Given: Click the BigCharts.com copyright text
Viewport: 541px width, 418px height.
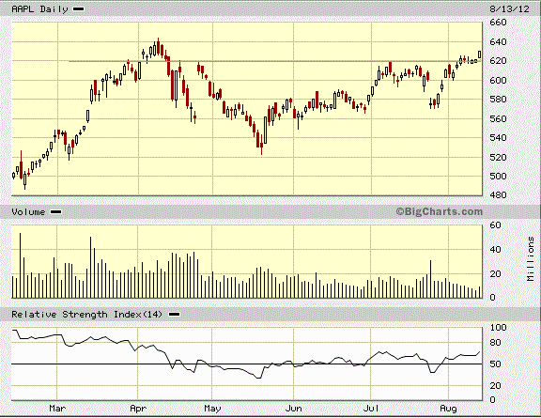Looking at the screenshot, I should point(440,211).
